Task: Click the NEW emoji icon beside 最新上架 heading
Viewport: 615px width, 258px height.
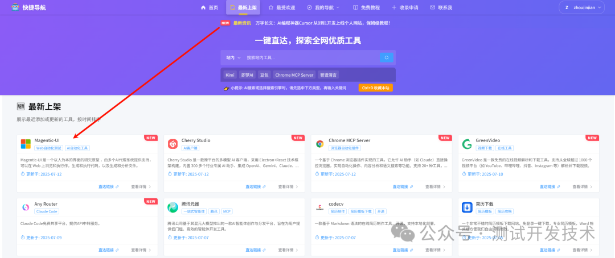Action: coord(21,106)
